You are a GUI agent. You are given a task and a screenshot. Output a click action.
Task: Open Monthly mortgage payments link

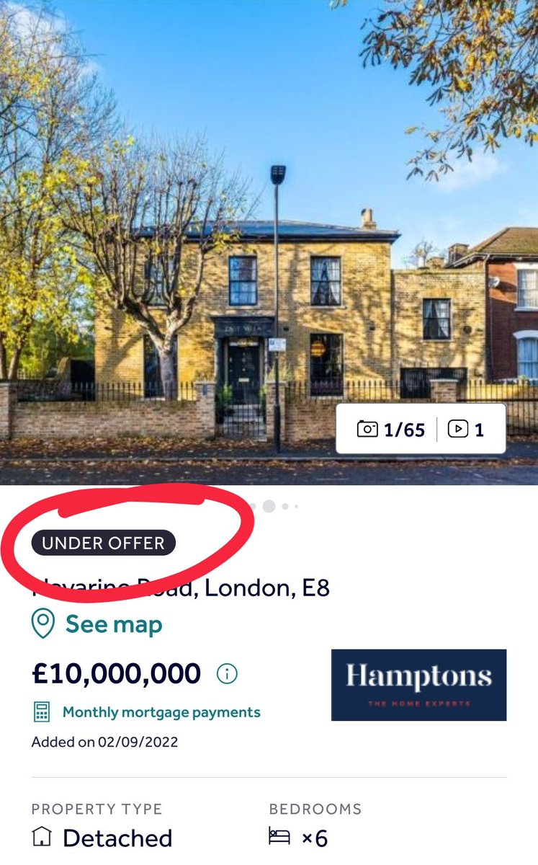click(x=161, y=712)
